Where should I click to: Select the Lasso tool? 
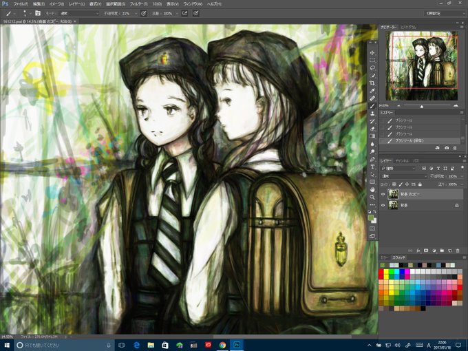coord(372,67)
